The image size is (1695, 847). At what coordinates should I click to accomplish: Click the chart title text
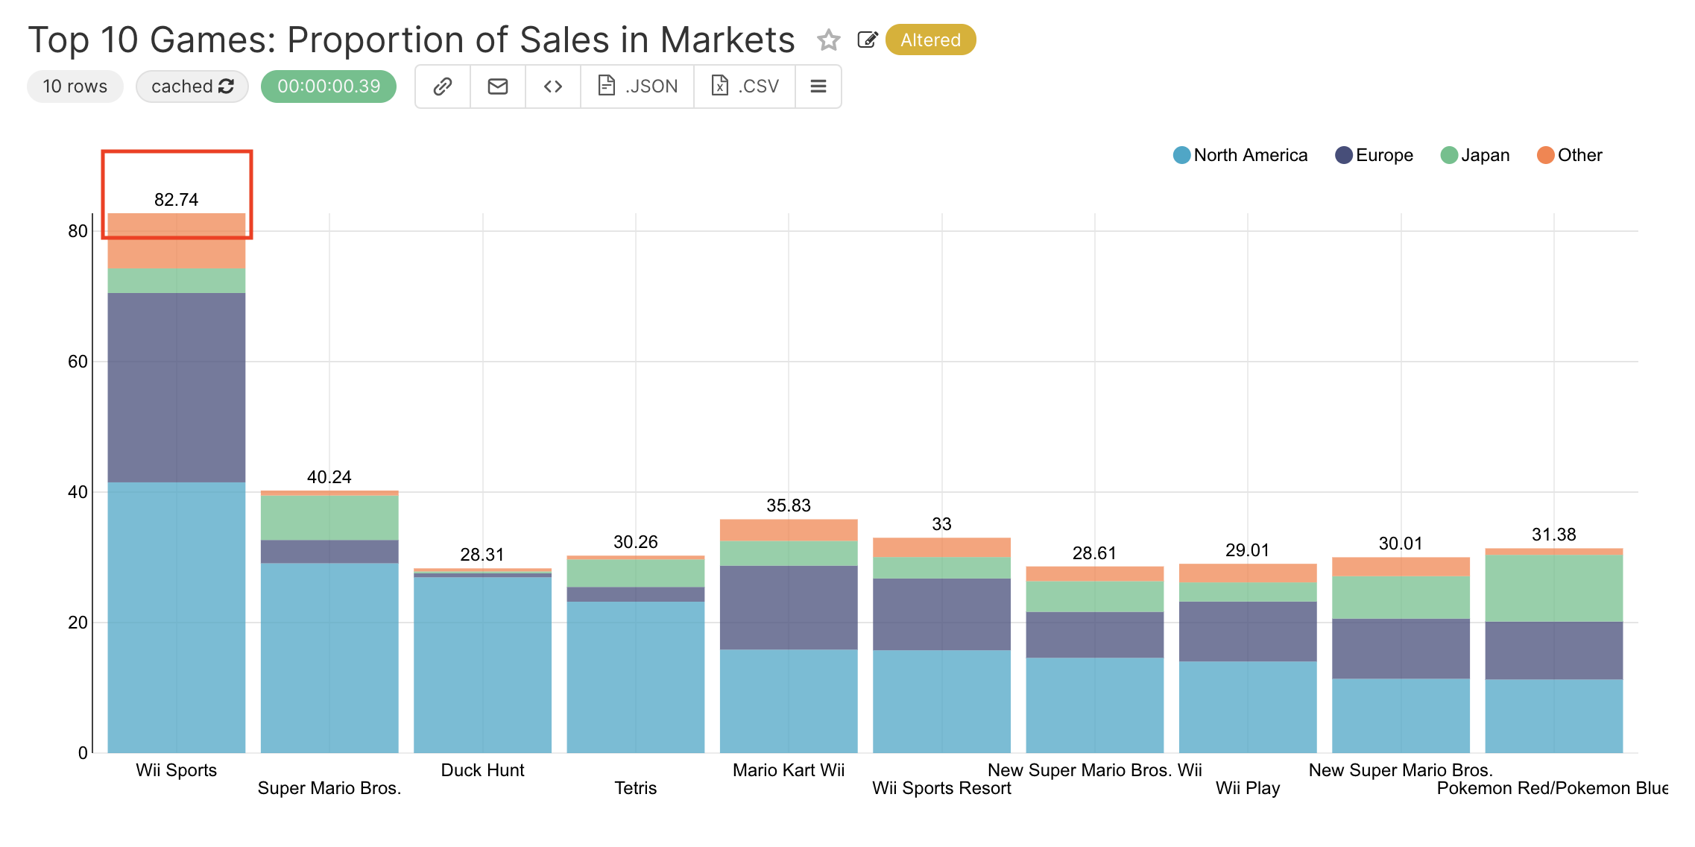411,40
